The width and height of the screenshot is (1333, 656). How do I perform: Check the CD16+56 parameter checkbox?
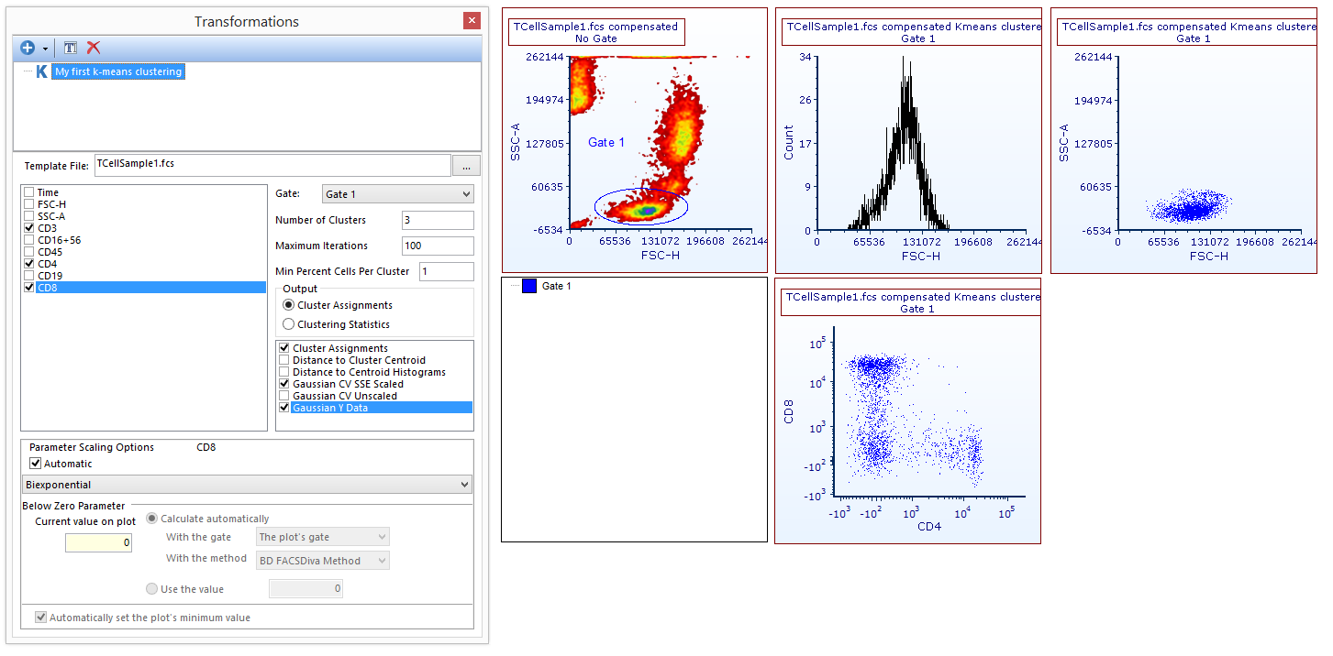tap(29, 240)
